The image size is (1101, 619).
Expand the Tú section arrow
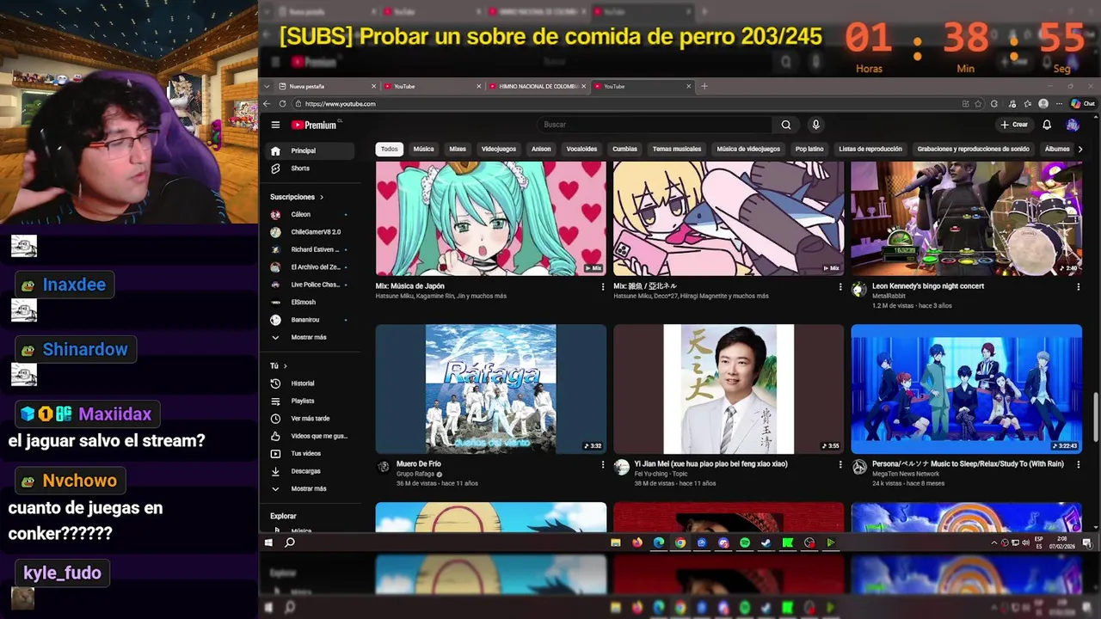(x=285, y=365)
